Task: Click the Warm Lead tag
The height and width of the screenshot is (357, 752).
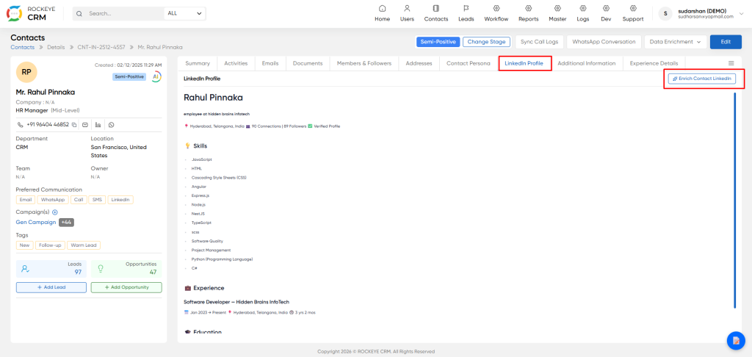Action: (84, 245)
